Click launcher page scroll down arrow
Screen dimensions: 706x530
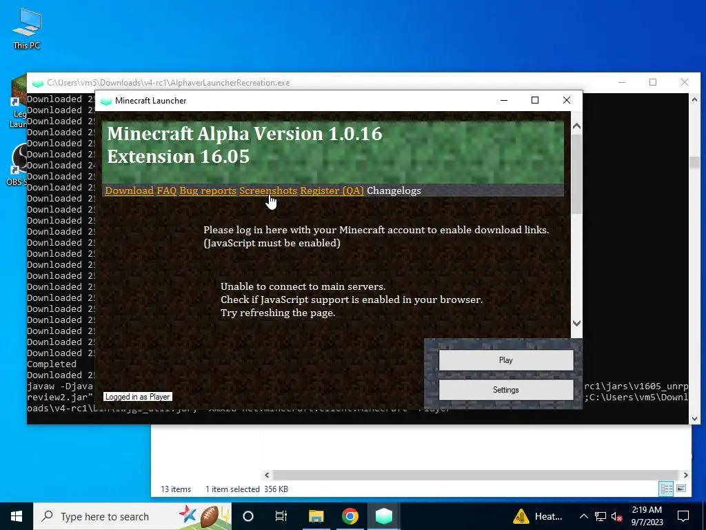point(576,323)
